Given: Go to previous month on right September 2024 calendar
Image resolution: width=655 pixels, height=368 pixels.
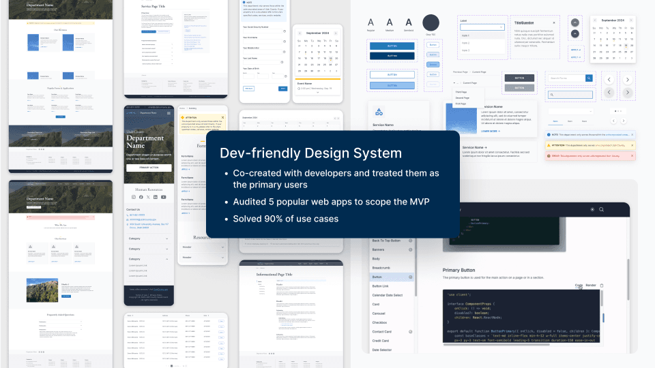Looking at the screenshot, I should pos(595,20).
